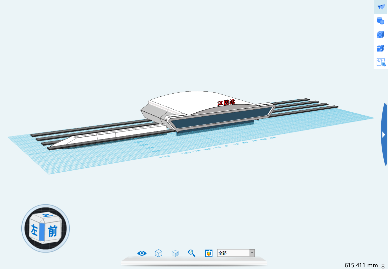Viewport: 388px width, 269px height.
Task: Switch to front view via 前 cube face
Action: [52, 231]
